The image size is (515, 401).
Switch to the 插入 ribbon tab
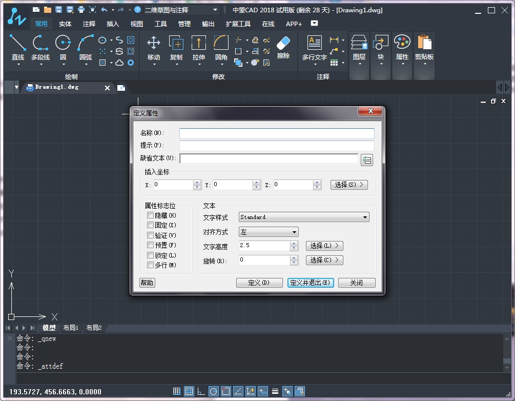[112, 24]
